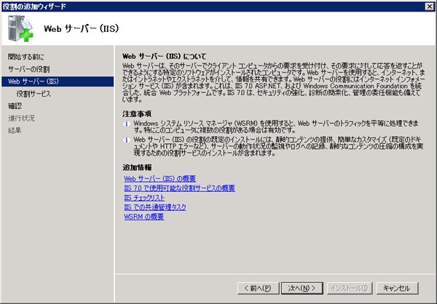Click the disabled インストール(I) button

350,288
